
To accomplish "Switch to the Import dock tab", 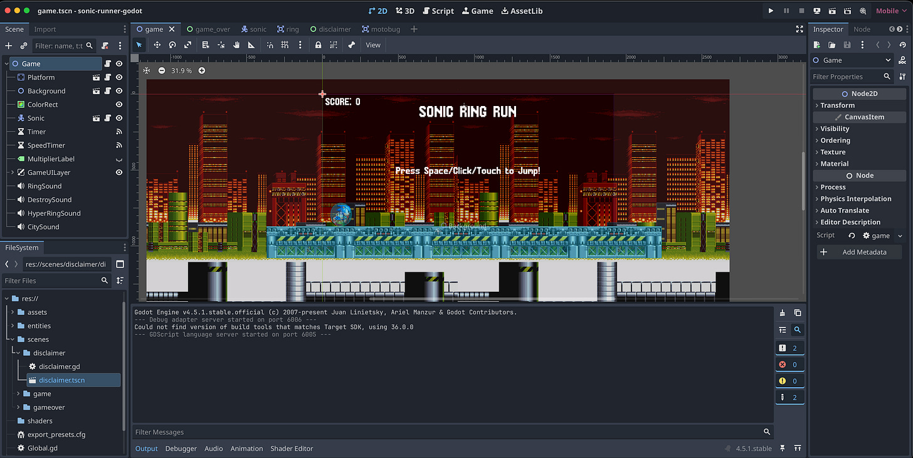I will [x=45, y=29].
